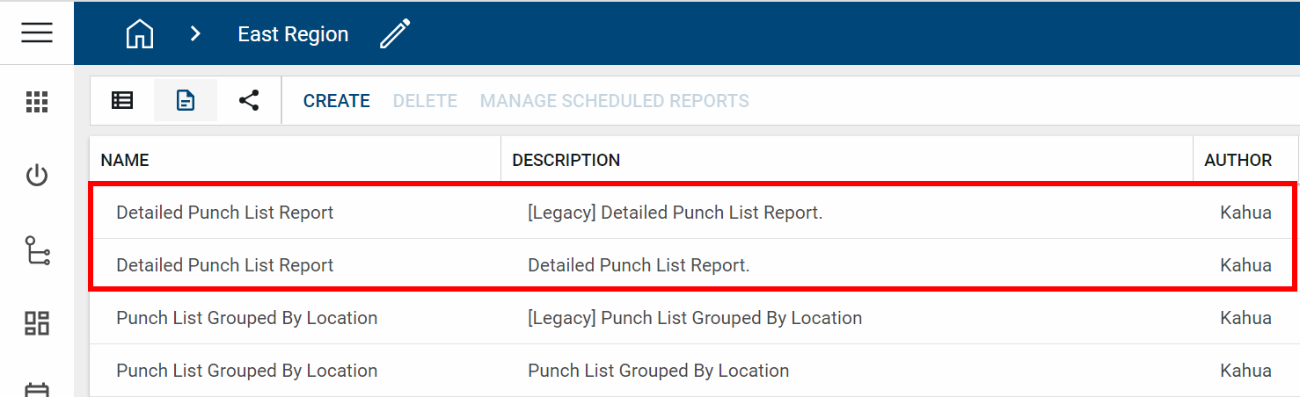Click the DELETE button
1300x397 pixels.
(x=425, y=101)
